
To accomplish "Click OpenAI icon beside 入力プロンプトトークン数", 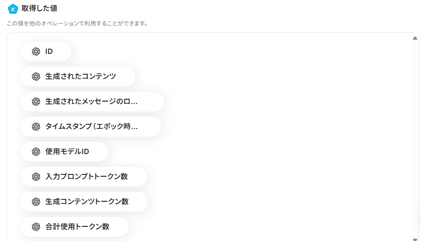I will click(x=36, y=177).
